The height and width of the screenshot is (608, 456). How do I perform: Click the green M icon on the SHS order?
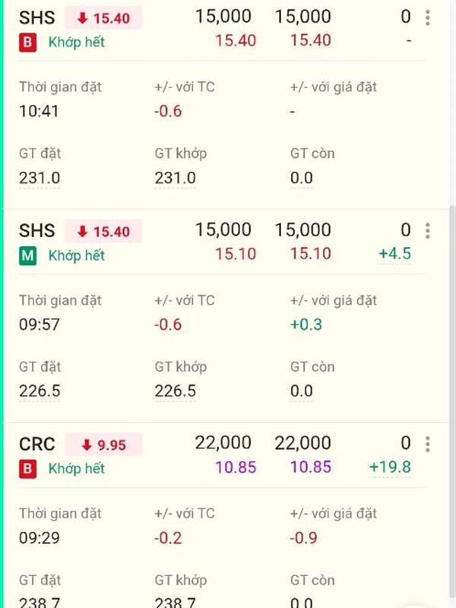coord(28,256)
